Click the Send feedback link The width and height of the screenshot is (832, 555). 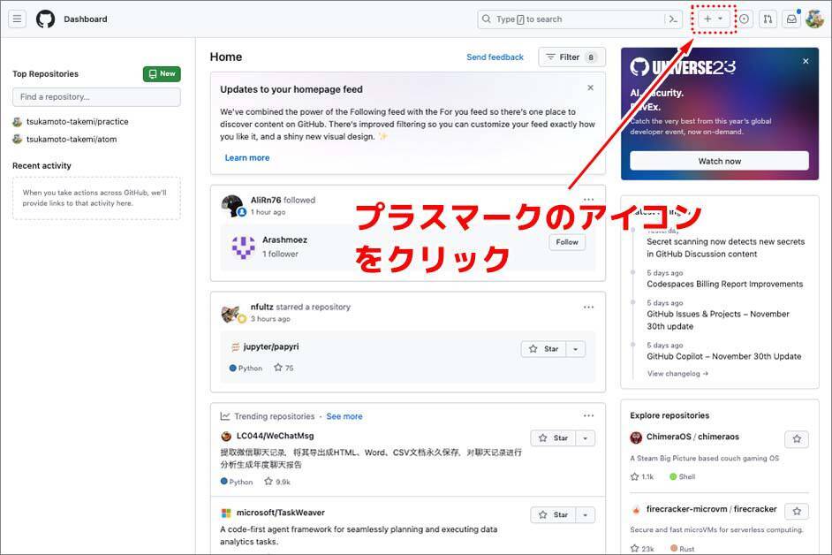pyautogui.click(x=495, y=57)
